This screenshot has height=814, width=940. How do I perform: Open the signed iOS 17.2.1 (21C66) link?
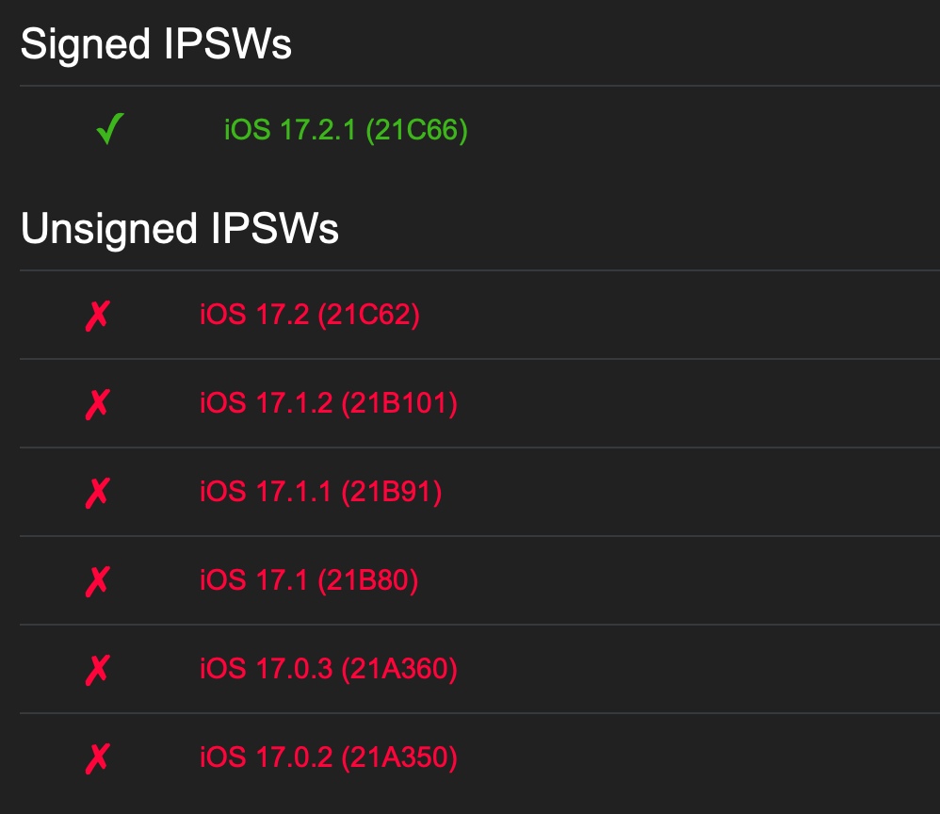point(346,130)
